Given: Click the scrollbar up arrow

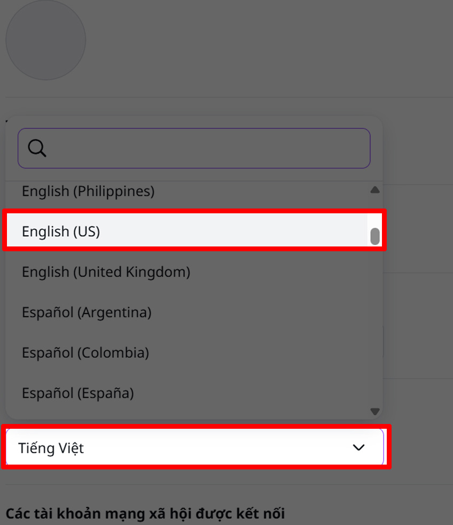Looking at the screenshot, I should click(375, 189).
